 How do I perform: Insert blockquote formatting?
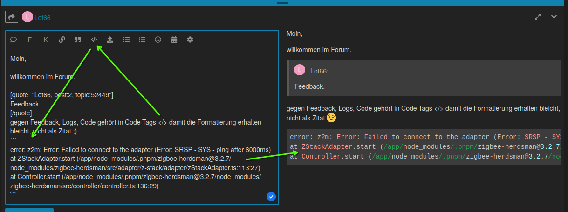(x=78, y=40)
